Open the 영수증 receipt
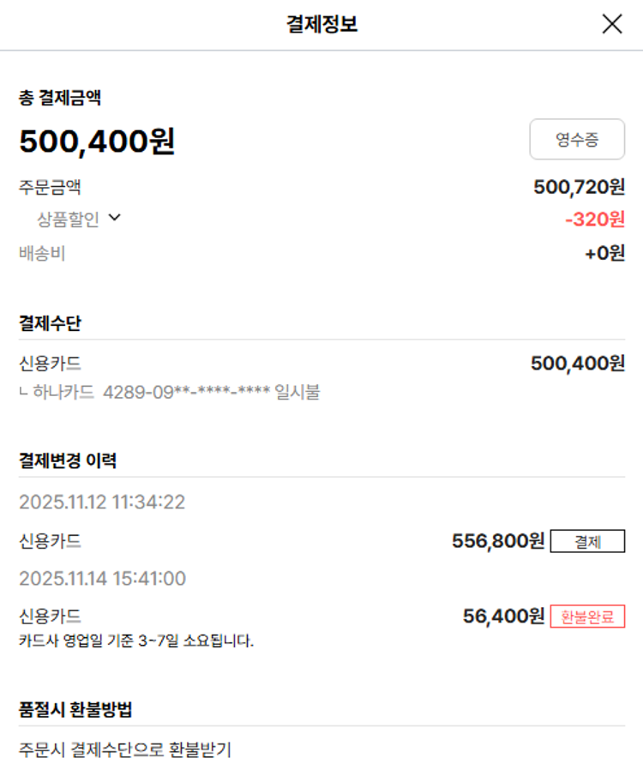 (577, 140)
